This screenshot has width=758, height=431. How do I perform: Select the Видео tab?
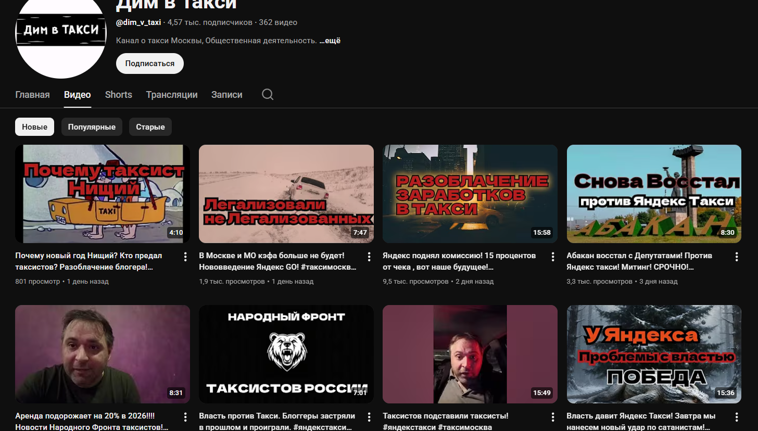point(78,95)
